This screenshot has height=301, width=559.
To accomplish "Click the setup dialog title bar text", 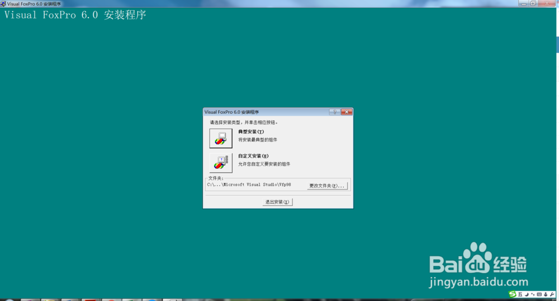I will (x=231, y=112).
